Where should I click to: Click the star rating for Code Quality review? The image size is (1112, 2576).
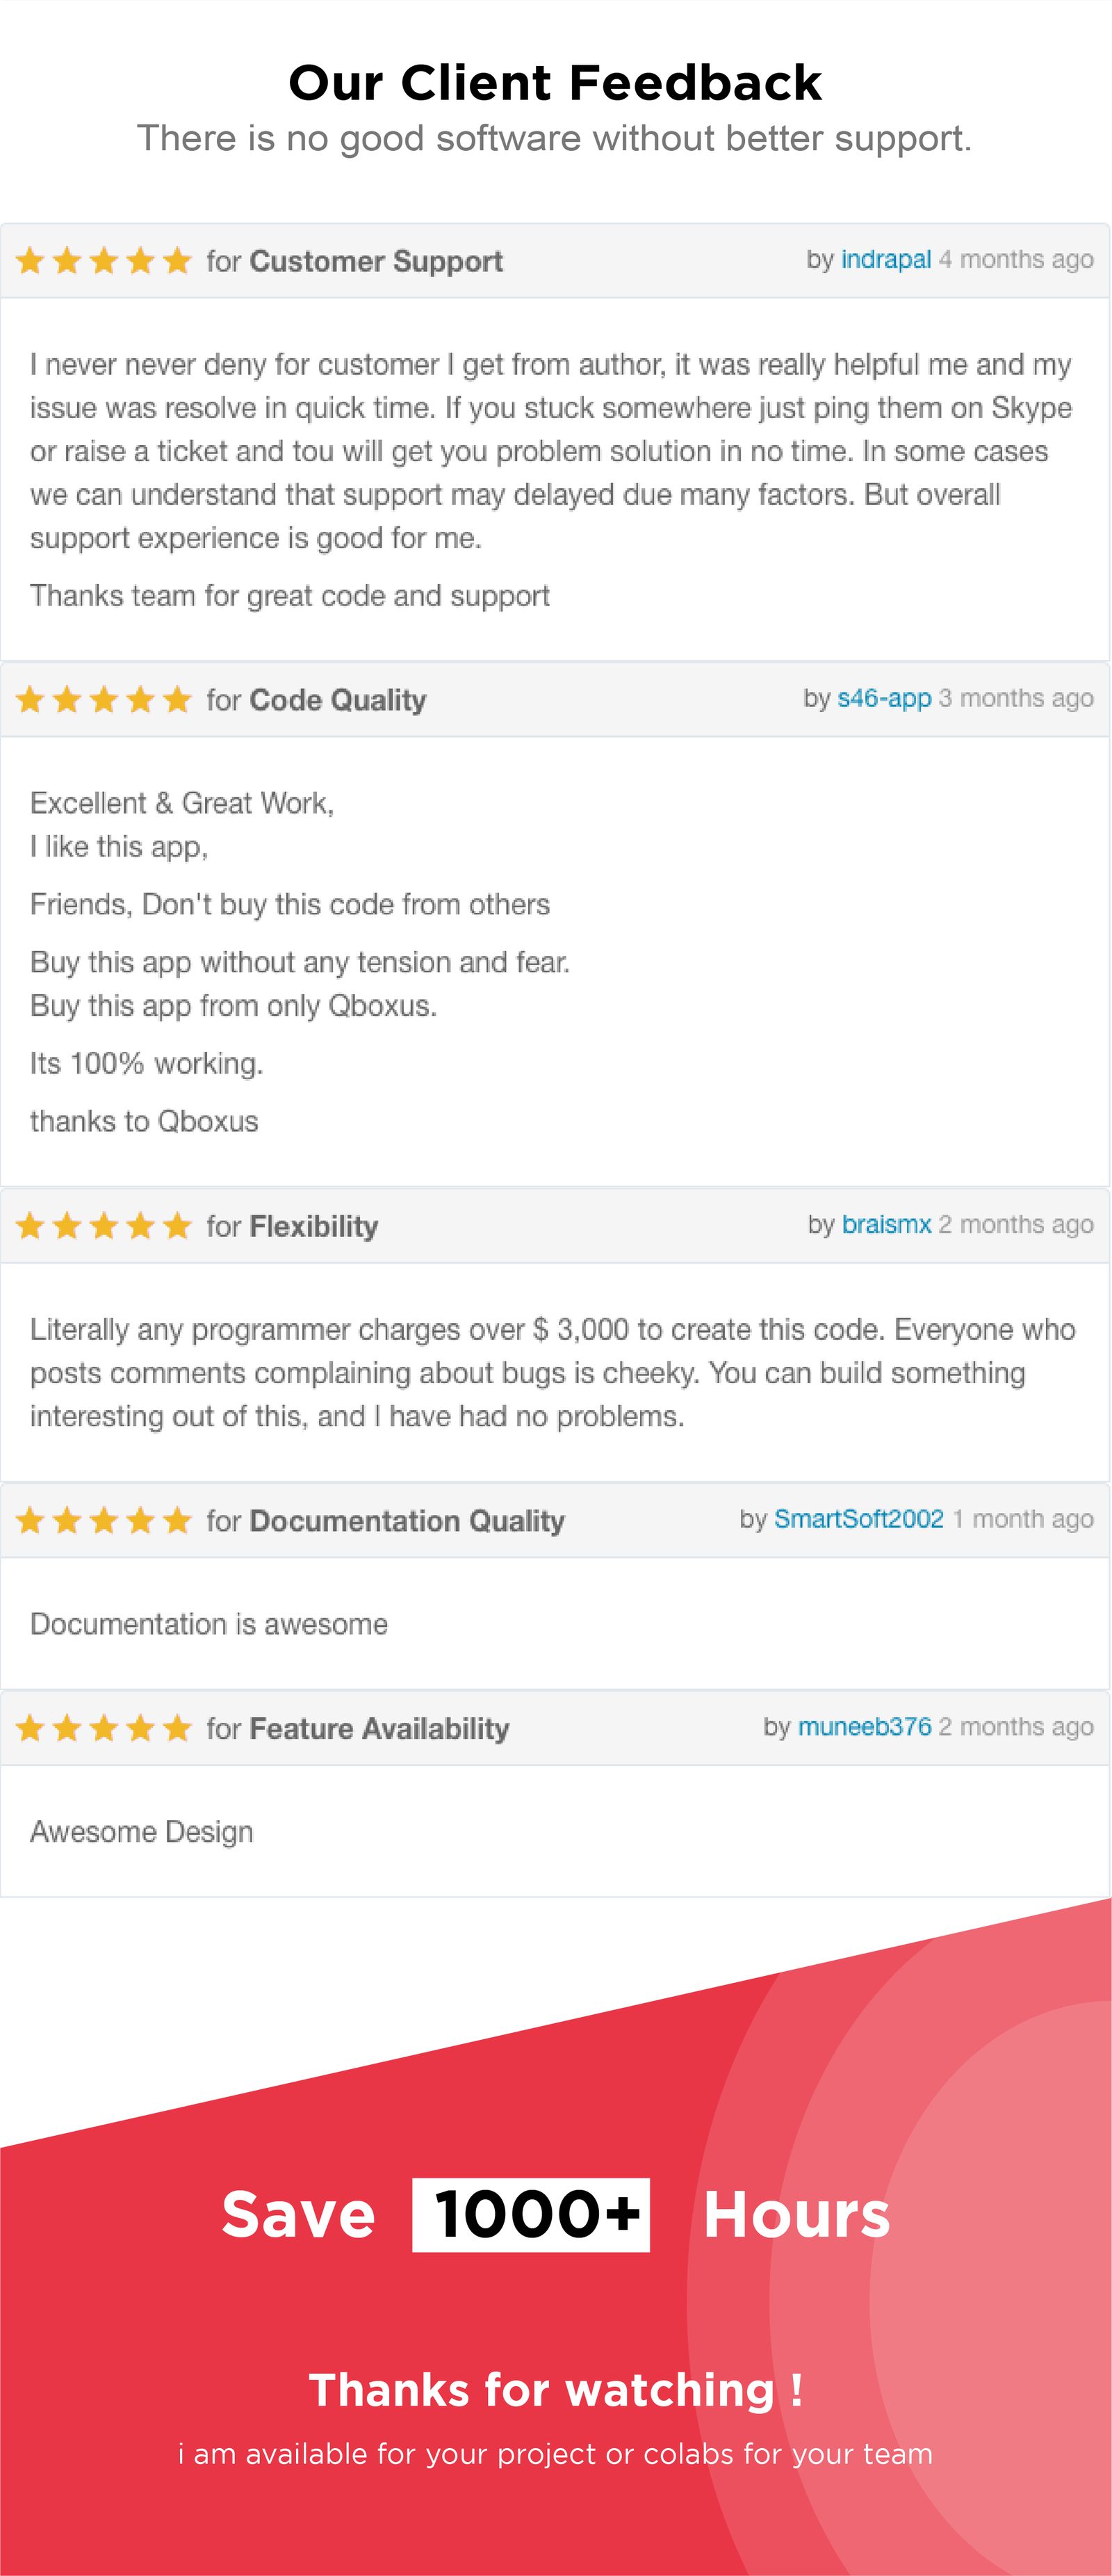[x=104, y=699]
